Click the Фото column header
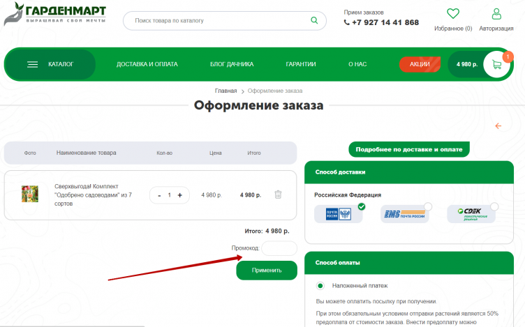The image size is (525, 327). click(30, 153)
